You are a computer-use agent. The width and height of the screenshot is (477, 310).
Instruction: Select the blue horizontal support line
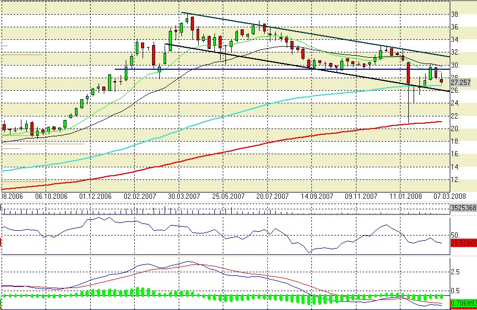283,69
